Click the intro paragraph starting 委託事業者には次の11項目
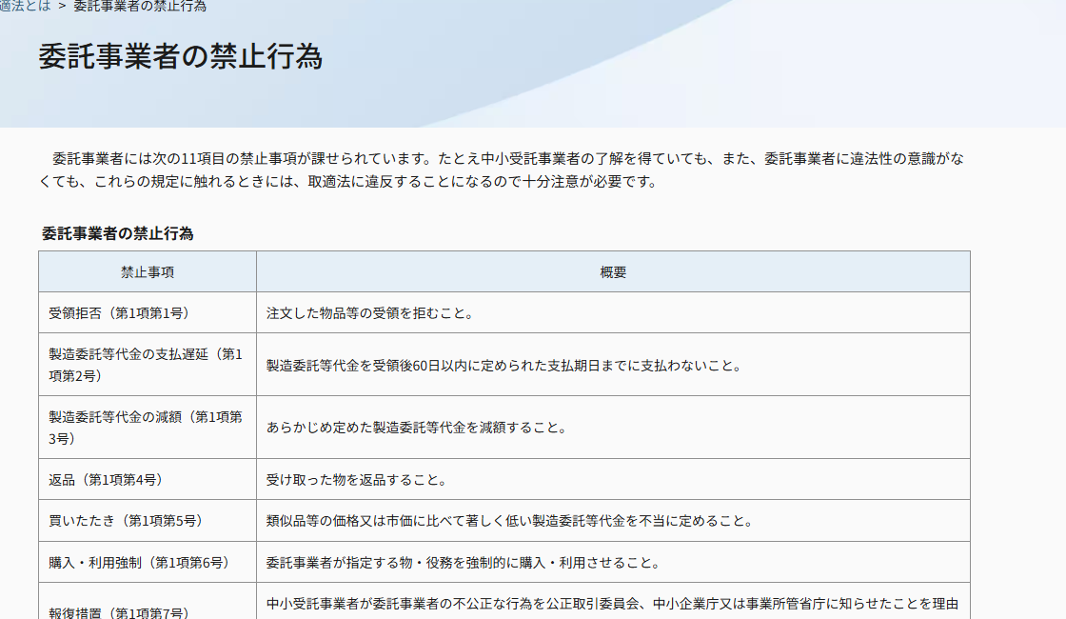This screenshot has height=619, width=1066. [x=502, y=170]
